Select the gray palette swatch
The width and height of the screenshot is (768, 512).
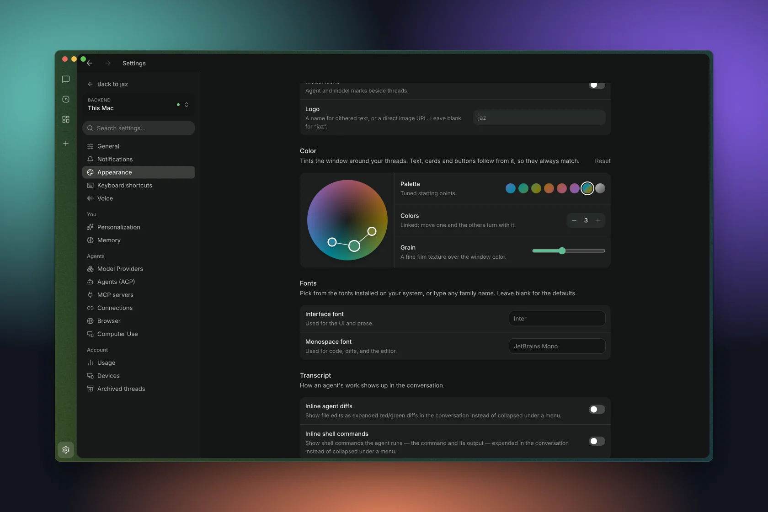pyautogui.click(x=600, y=188)
